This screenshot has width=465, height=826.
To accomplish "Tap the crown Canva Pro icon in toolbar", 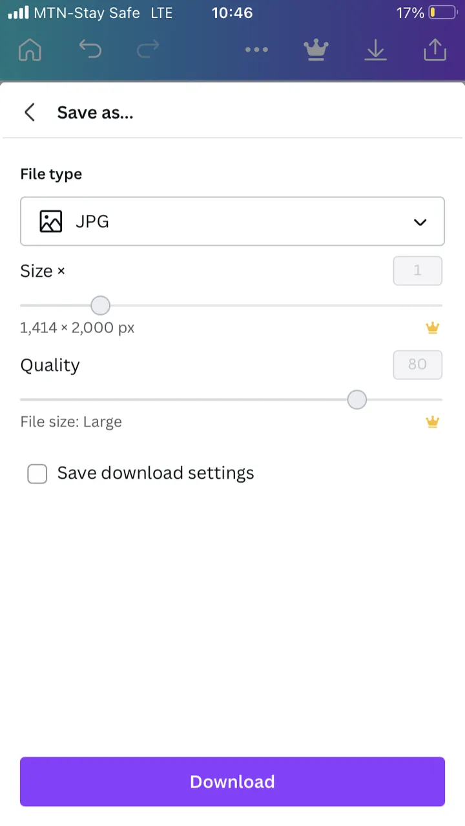I will [x=316, y=50].
